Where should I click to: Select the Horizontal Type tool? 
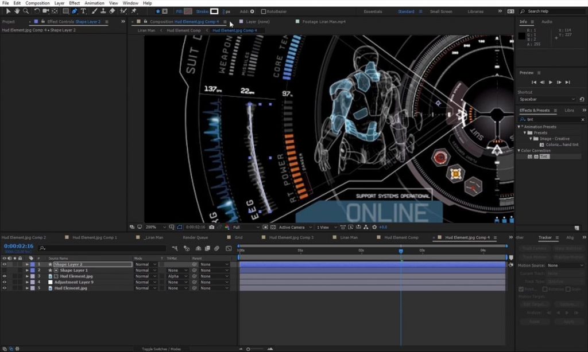click(x=83, y=11)
